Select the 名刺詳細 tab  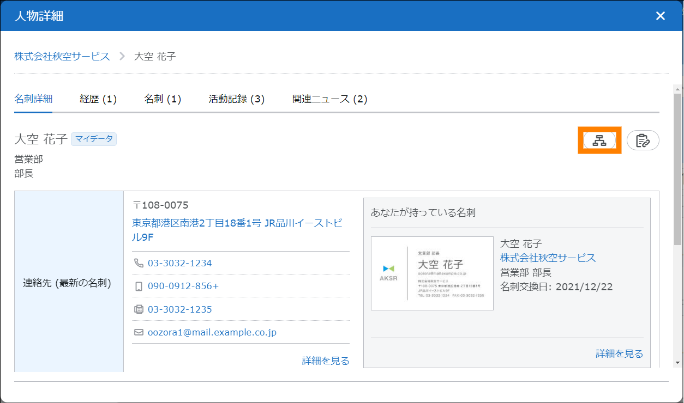[33, 99]
